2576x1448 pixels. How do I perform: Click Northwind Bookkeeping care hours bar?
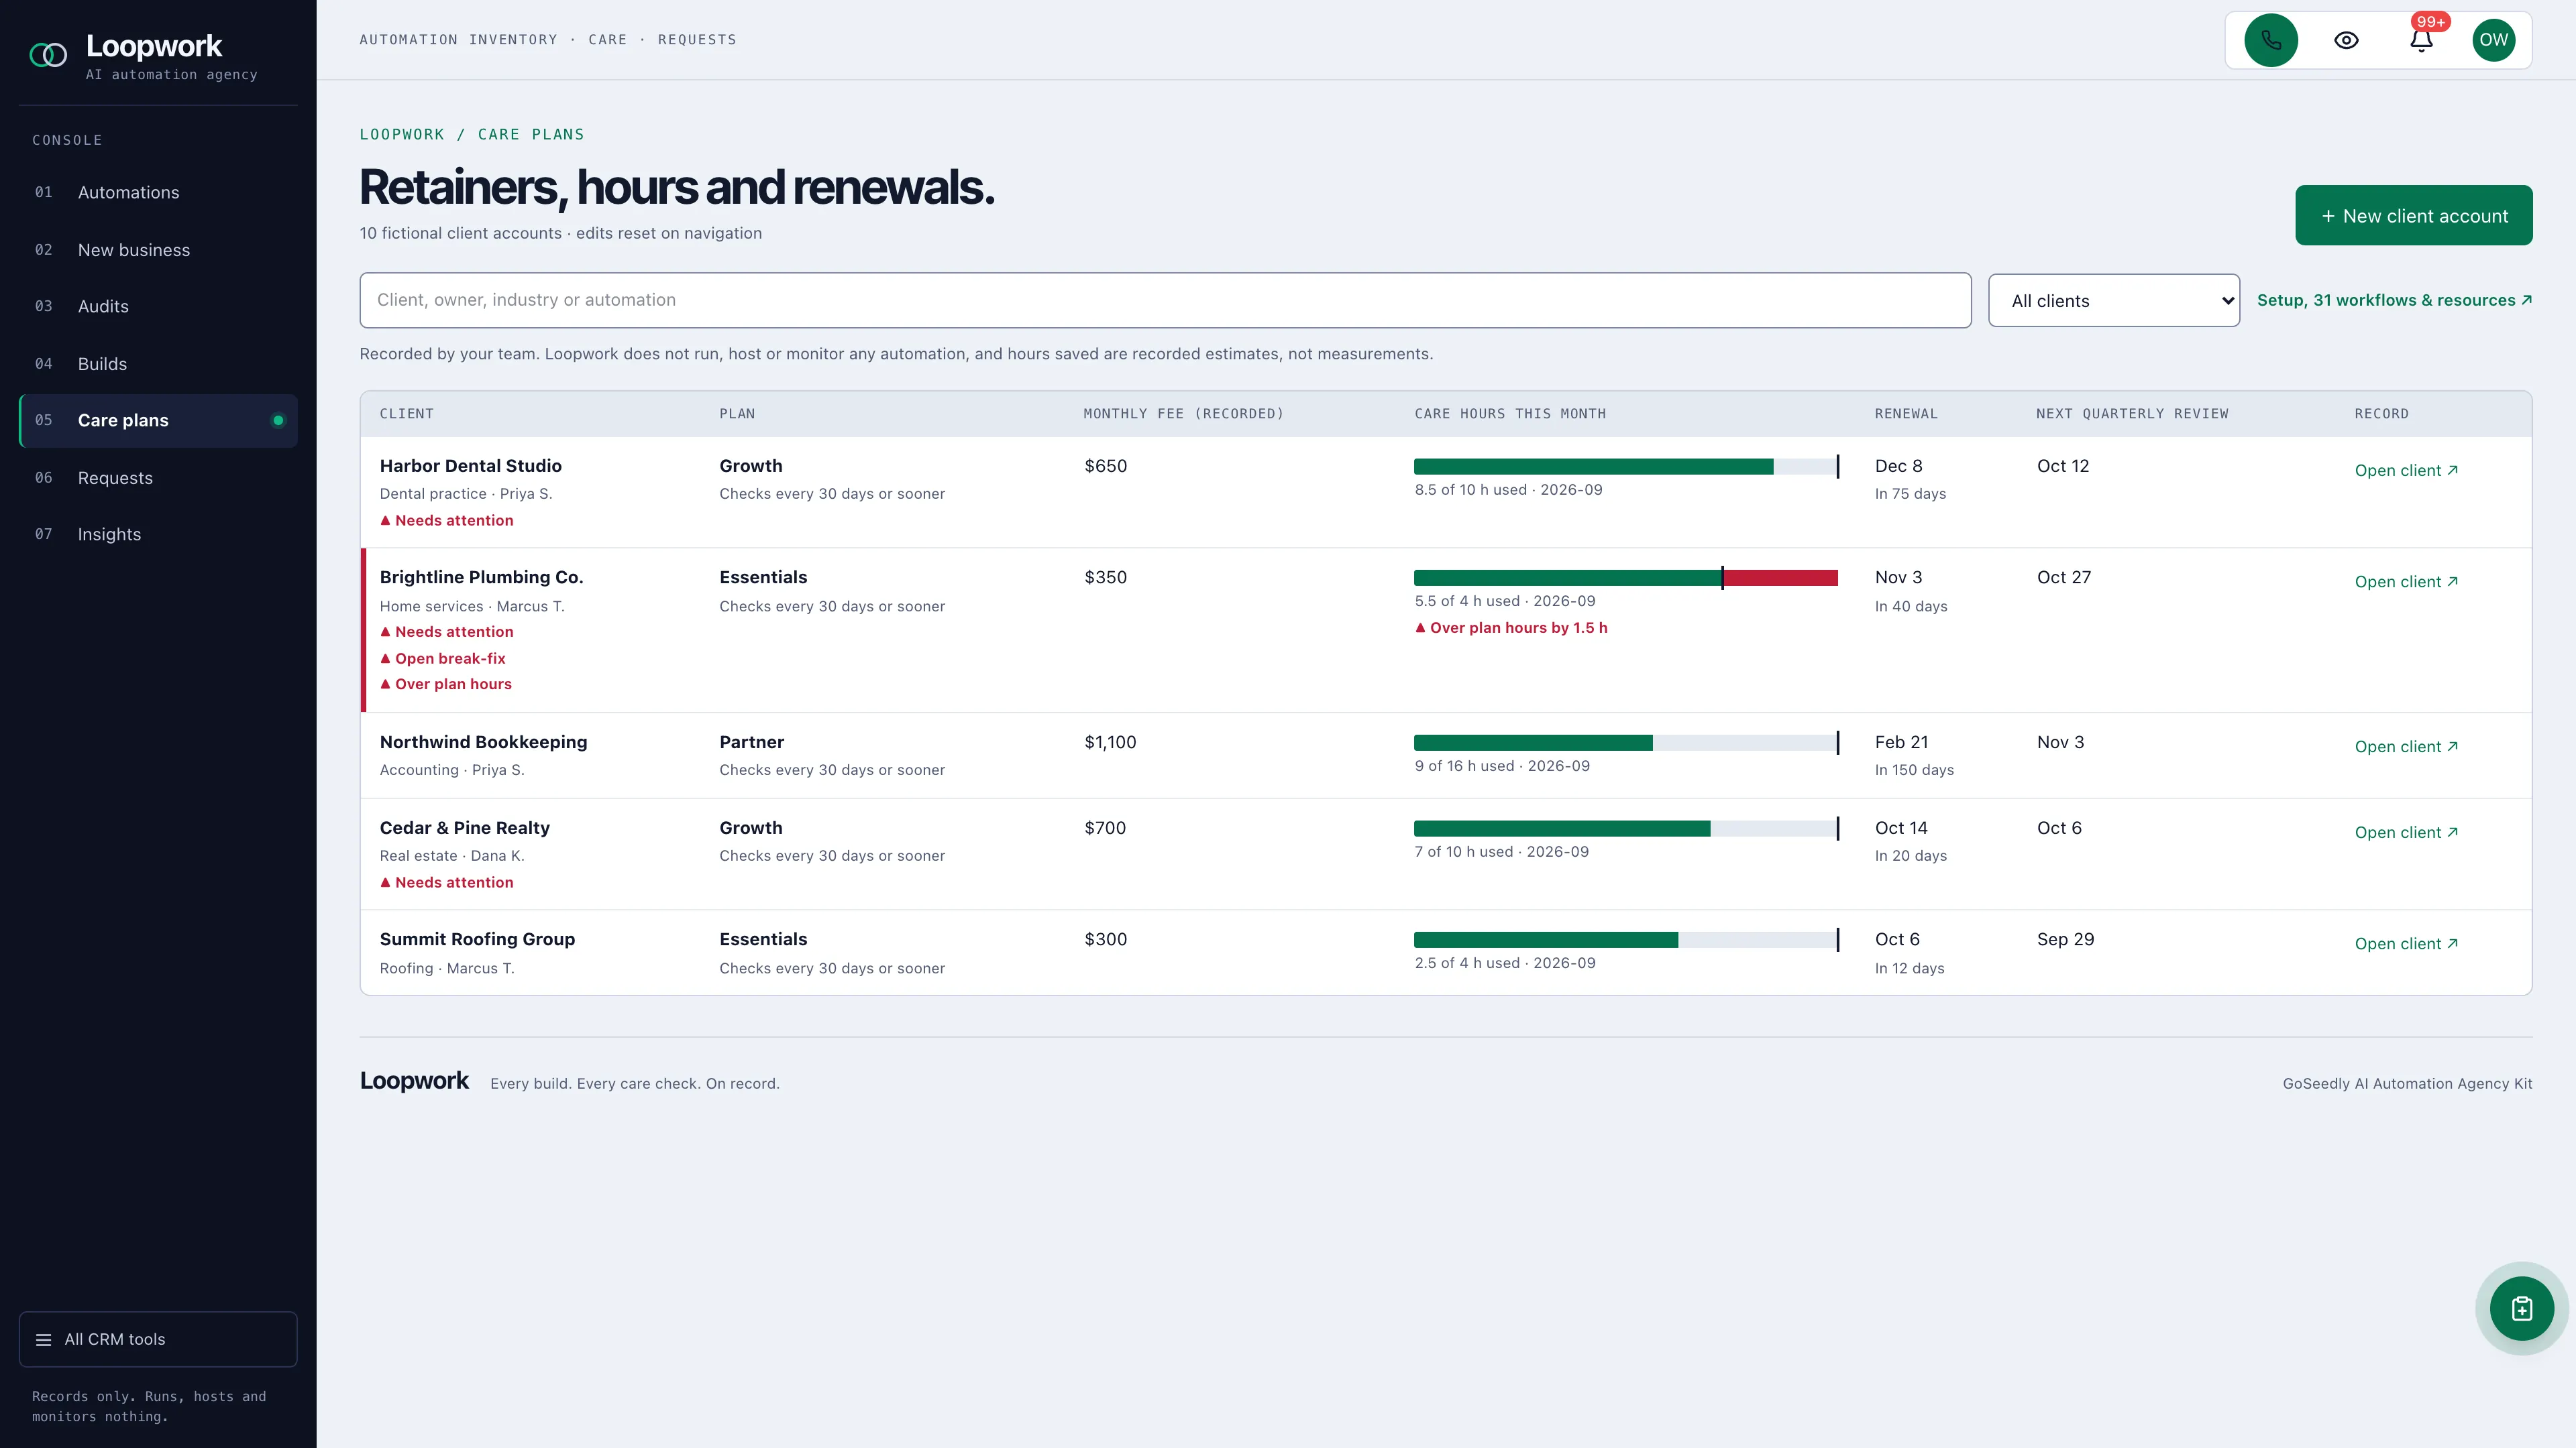1626,743
